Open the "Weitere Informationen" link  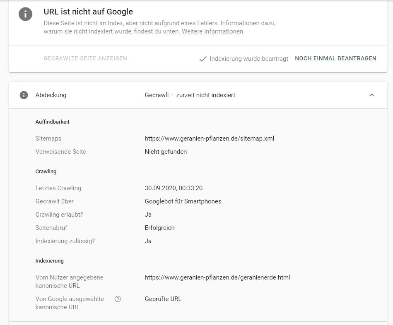pyautogui.click(x=212, y=31)
